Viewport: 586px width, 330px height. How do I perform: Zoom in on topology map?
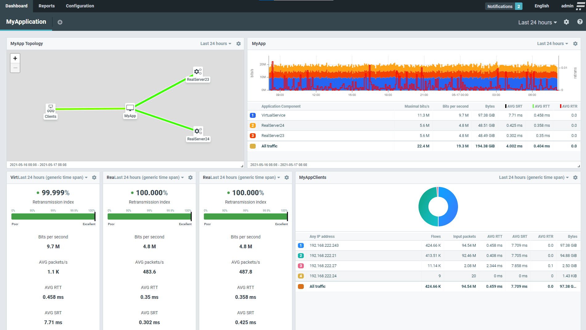click(x=15, y=58)
